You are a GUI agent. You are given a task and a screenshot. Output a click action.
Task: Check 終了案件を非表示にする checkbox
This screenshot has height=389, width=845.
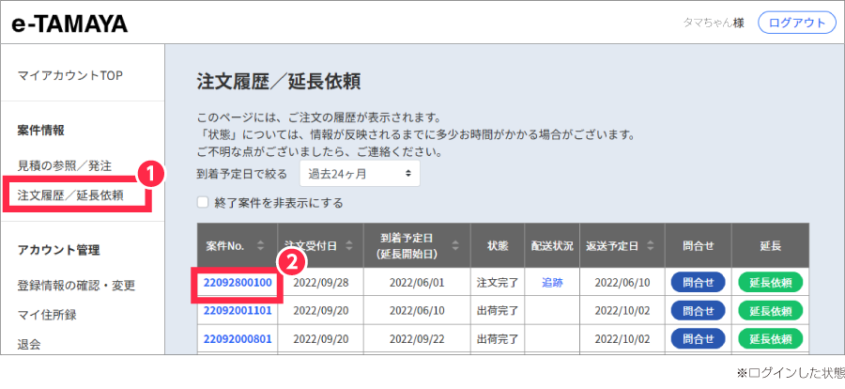(x=203, y=203)
